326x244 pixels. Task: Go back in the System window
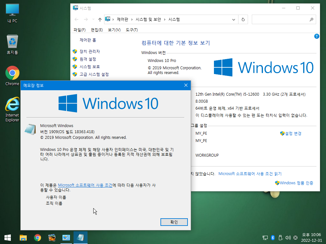click(76, 19)
